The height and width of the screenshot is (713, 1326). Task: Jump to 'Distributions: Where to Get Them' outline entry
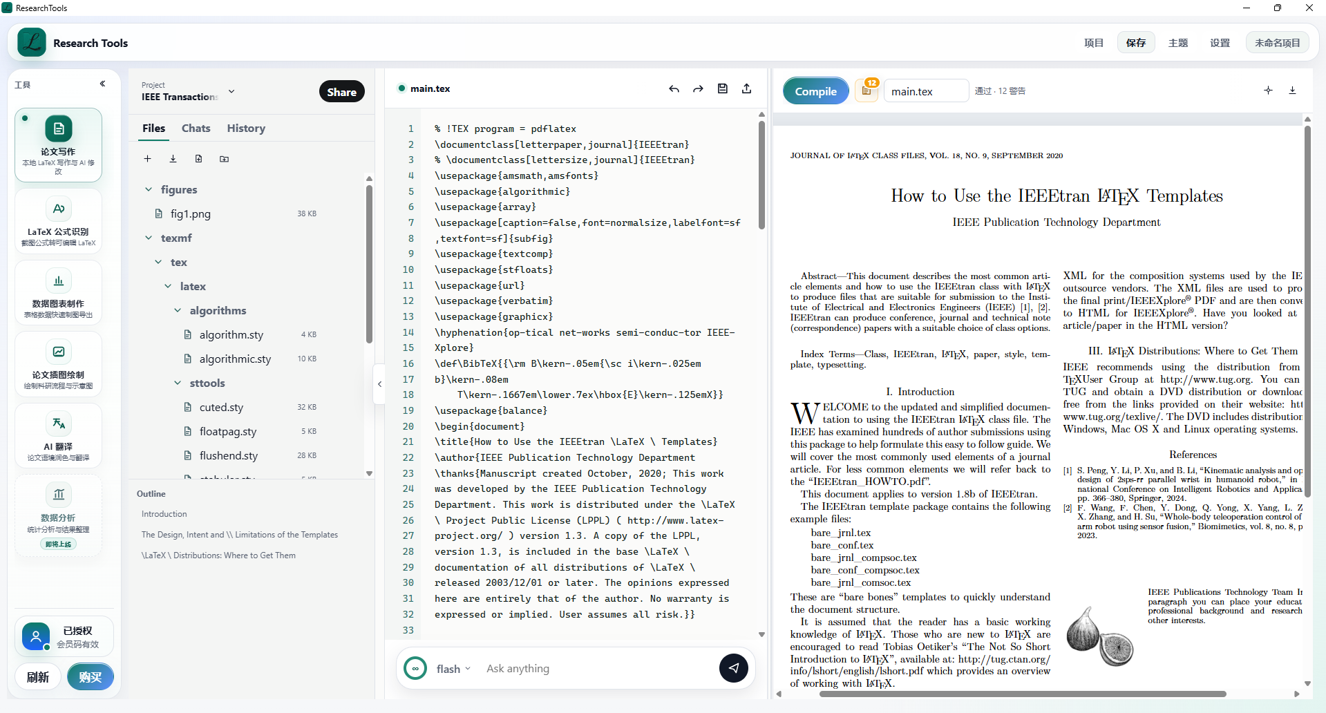point(218,555)
